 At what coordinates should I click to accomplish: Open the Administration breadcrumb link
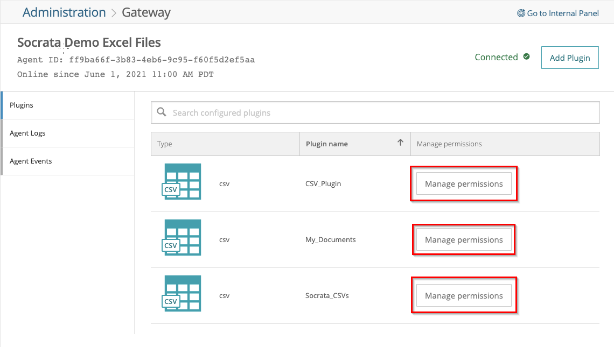click(64, 12)
